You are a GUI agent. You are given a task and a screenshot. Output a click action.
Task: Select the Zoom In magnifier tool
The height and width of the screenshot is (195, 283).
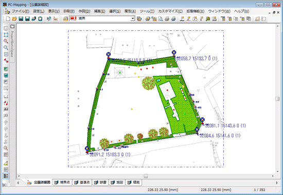point(6,41)
